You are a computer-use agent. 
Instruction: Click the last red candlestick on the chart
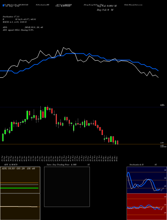point(118,142)
